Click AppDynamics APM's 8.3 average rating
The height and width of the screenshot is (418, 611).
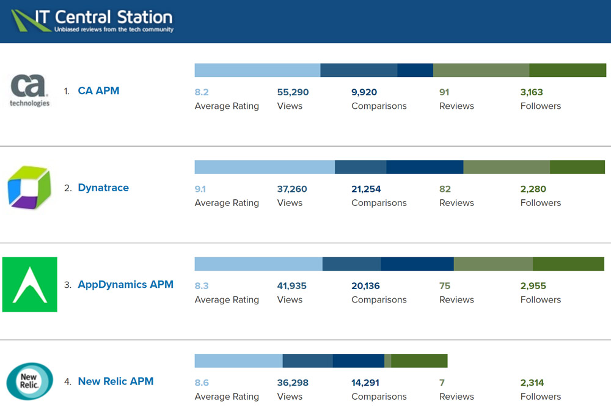[202, 286]
